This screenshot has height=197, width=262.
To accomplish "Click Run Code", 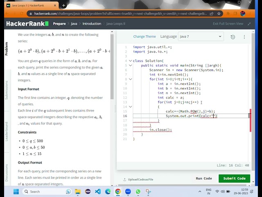I will coord(204,179).
